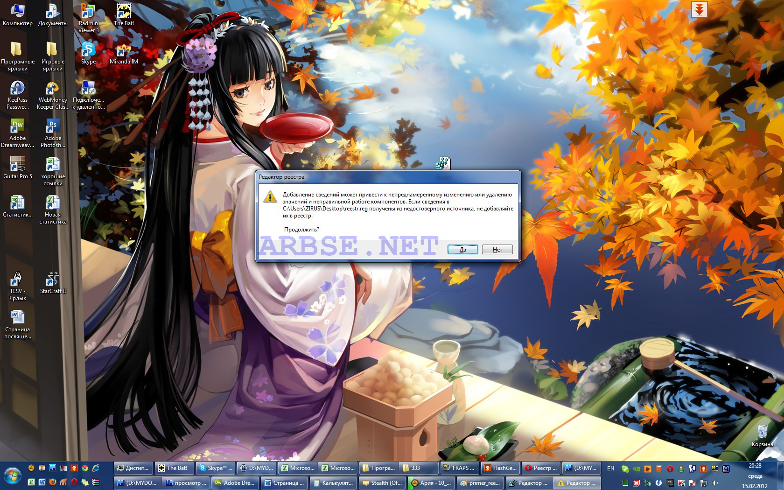The width and height of the screenshot is (784, 490).
Task: Click the network connection tray icon
Action: coord(704,483)
